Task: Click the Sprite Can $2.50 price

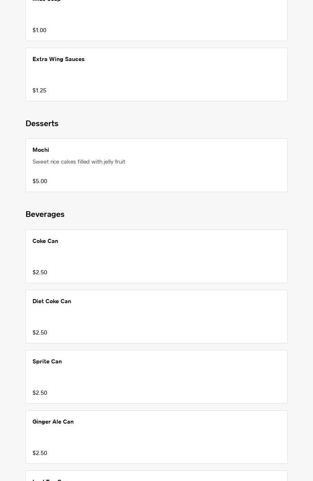Action: coord(40,393)
